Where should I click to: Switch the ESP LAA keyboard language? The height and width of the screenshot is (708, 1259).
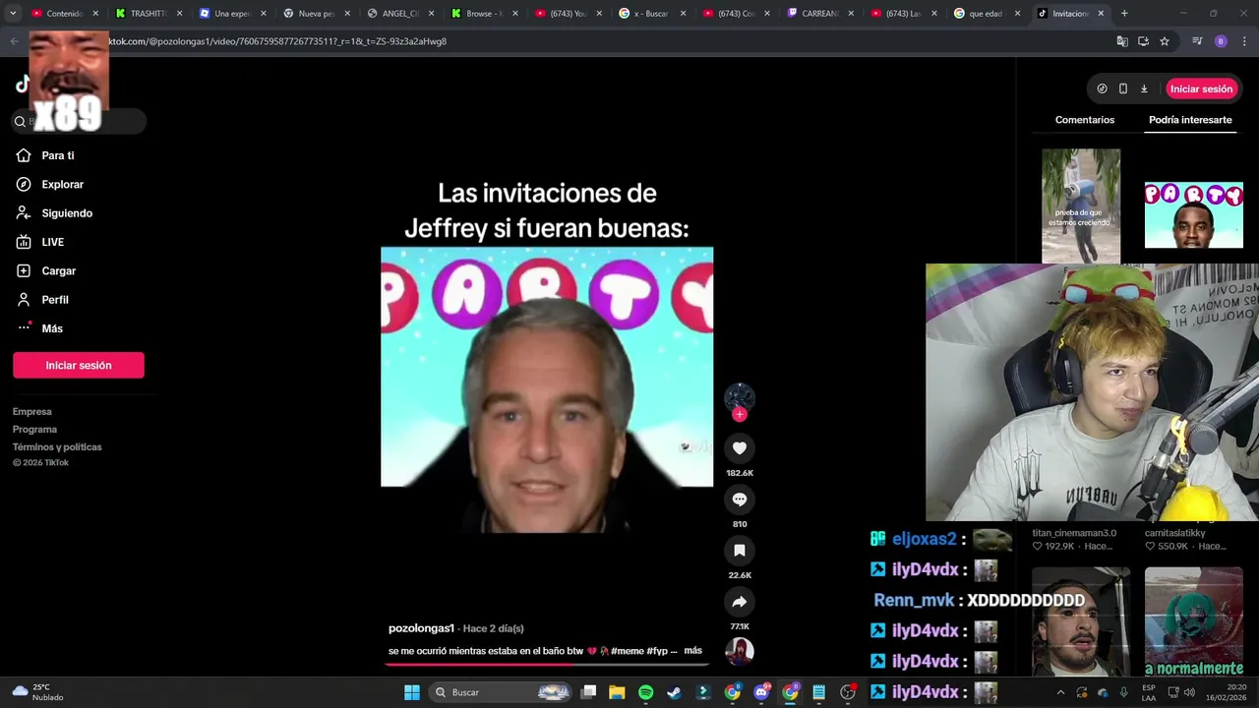tap(1149, 692)
